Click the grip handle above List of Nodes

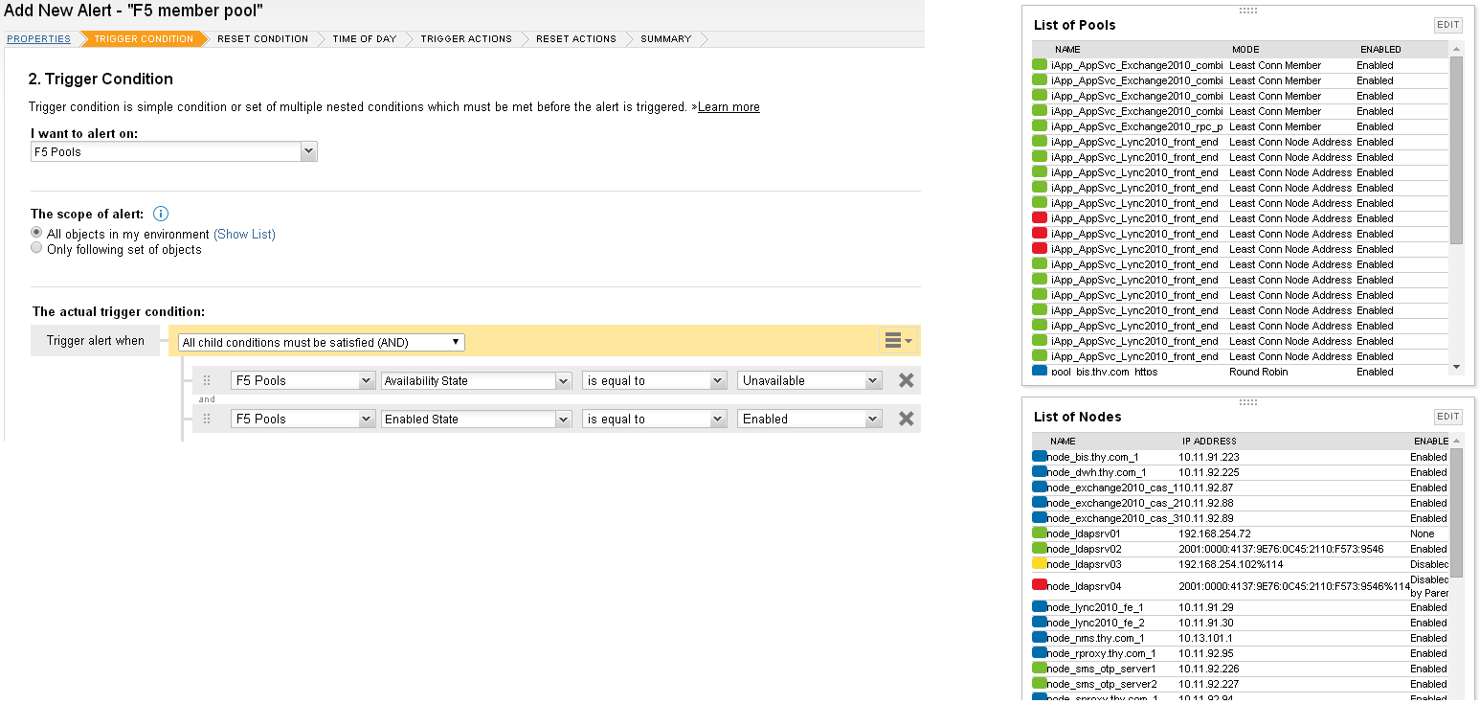1247,401
